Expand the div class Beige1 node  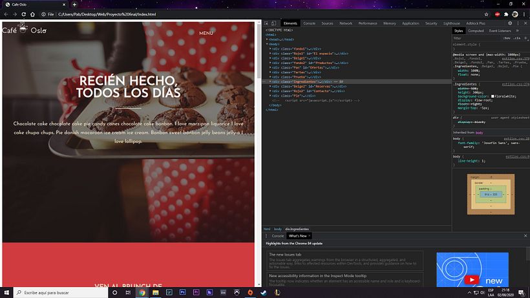270,58
